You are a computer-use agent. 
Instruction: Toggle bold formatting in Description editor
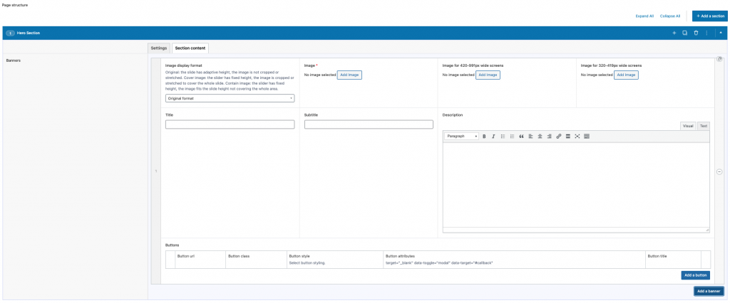click(484, 136)
